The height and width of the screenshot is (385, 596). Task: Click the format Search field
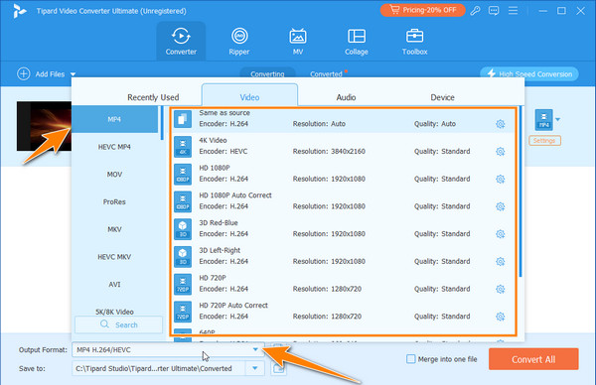(x=118, y=325)
